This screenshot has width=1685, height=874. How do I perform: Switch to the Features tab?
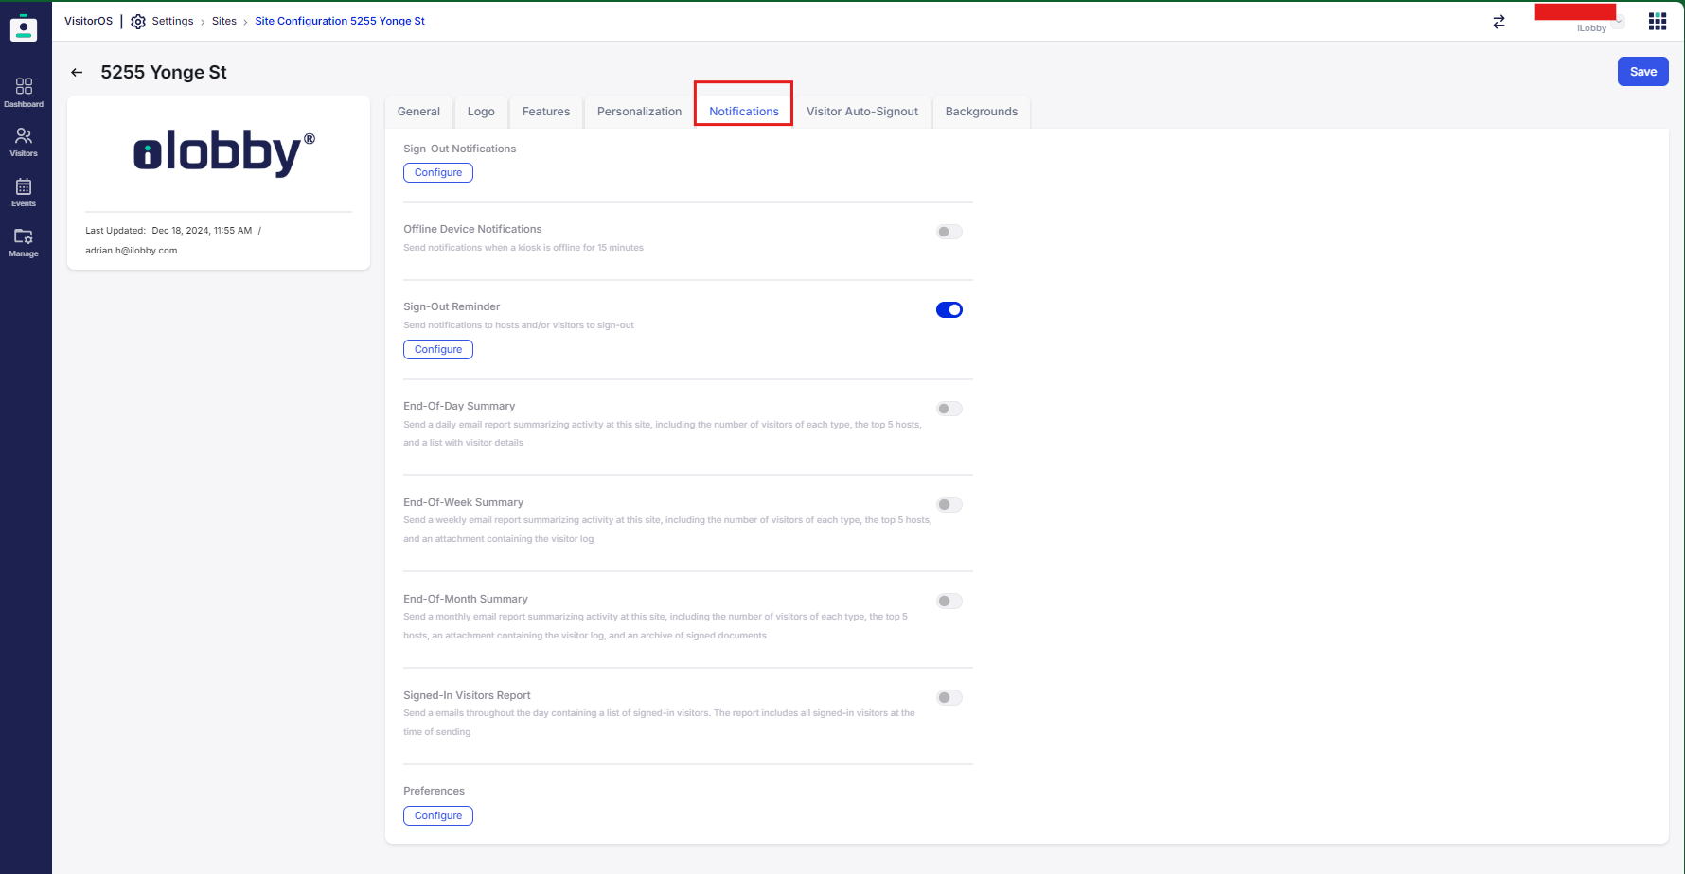(x=546, y=112)
